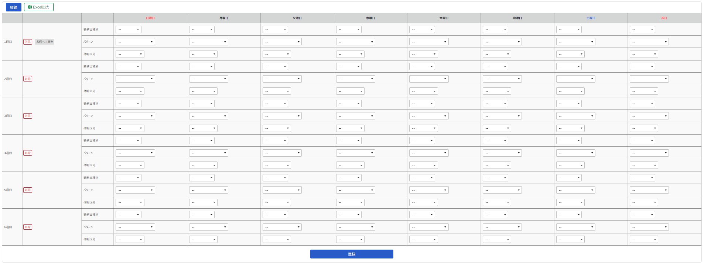Viewport: 704px width, 264px height.
Task: Click the 祝日 column header
Action: point(664,18)
